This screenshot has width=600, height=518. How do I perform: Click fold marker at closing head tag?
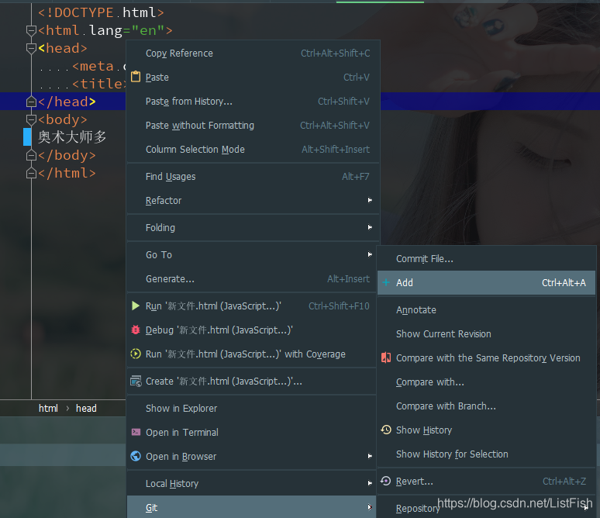tap(31, 102)
